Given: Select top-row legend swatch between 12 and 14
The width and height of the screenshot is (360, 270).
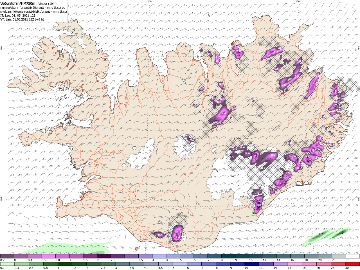Looking at the screenshot, I should coord(269,256).
